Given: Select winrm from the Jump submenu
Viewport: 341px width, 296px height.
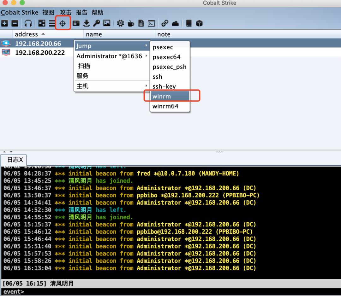Looking at the screenshot, I should [x=170, y=96].
